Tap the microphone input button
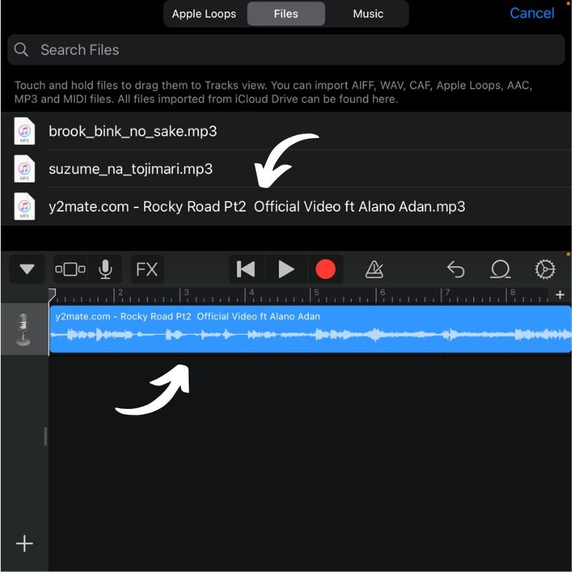This screenshot has width=572, height=572. [105, 270]
